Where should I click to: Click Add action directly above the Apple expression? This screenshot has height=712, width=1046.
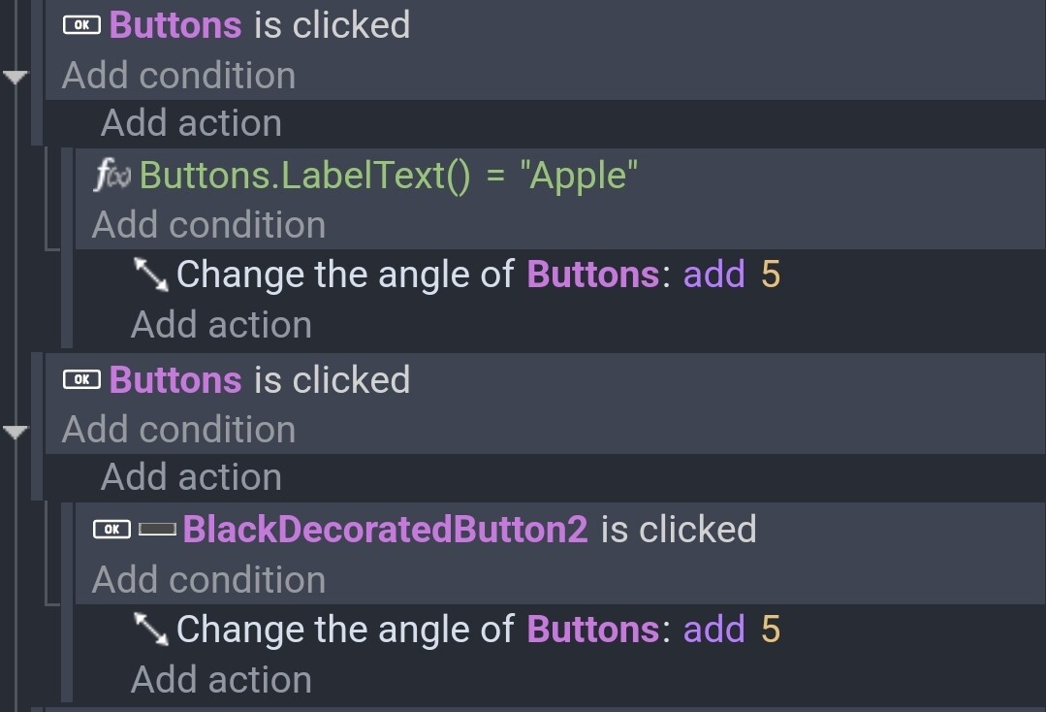191,123
